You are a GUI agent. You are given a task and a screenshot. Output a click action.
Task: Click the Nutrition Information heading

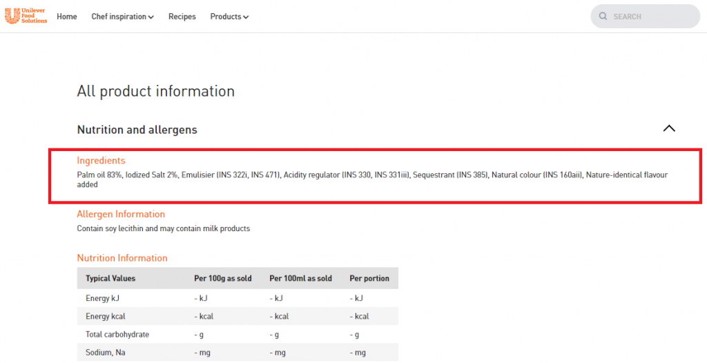point(122,258)
